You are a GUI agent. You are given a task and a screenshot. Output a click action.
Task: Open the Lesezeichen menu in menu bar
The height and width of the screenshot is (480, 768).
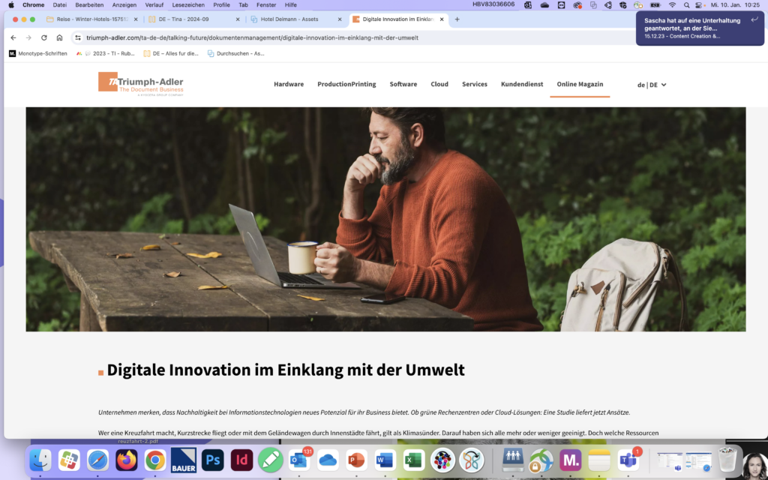click(x=188, y=5)
